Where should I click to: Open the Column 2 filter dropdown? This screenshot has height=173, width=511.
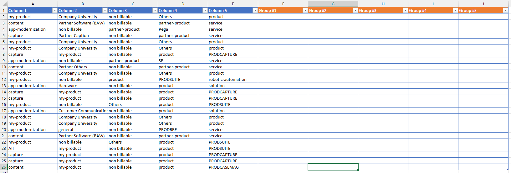pos(105,10)
